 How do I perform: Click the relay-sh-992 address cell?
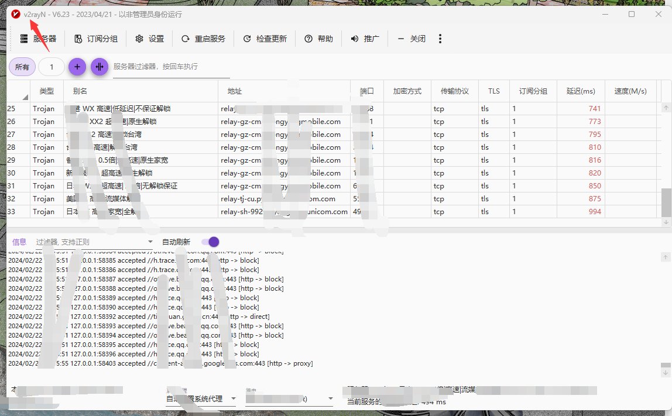click(284, 212)
